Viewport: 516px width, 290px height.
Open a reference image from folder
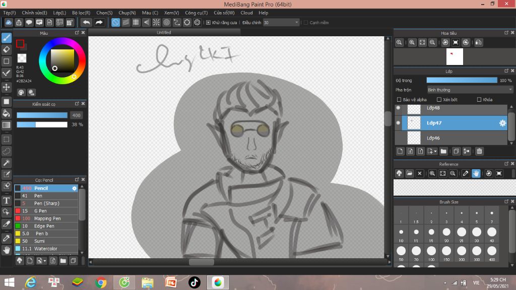click(x=409, y=173)
